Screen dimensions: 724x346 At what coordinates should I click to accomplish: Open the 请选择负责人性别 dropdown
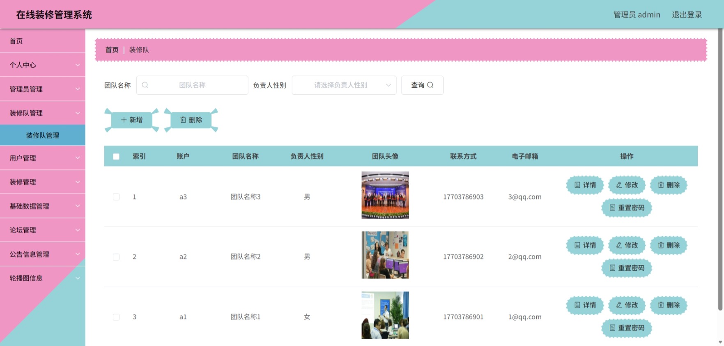pos(344,85)
